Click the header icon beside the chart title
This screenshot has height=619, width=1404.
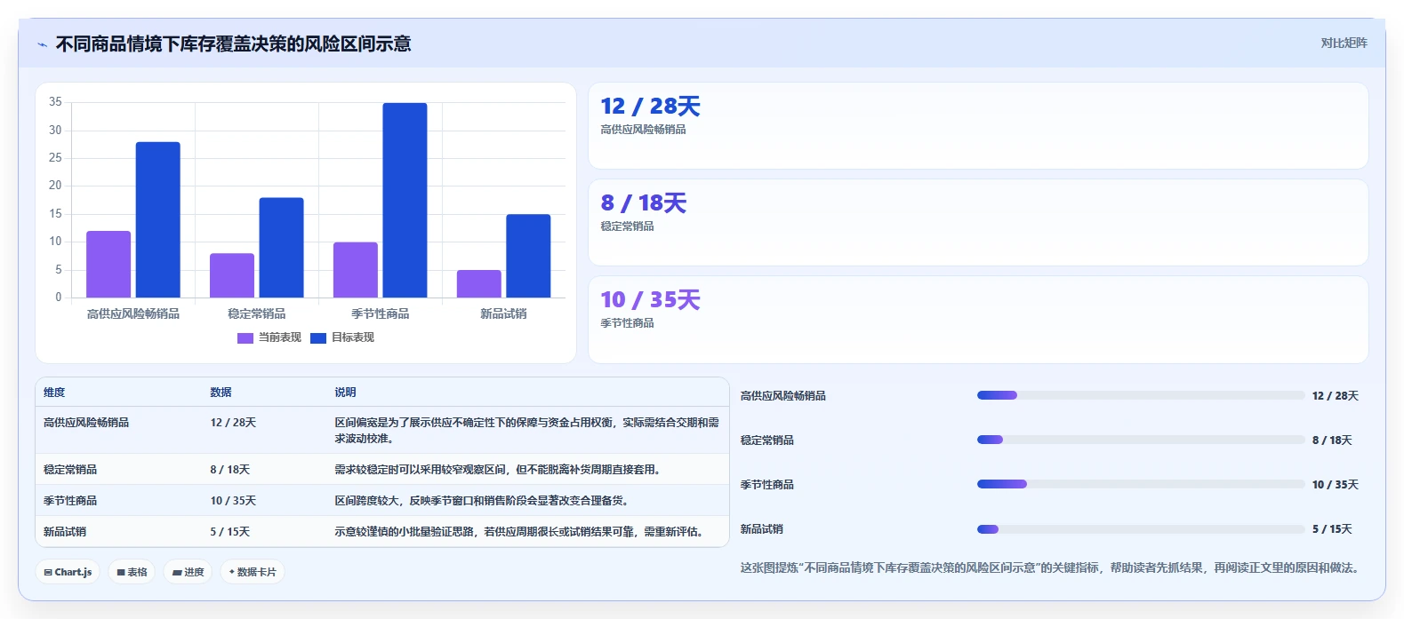pos(42,44)
